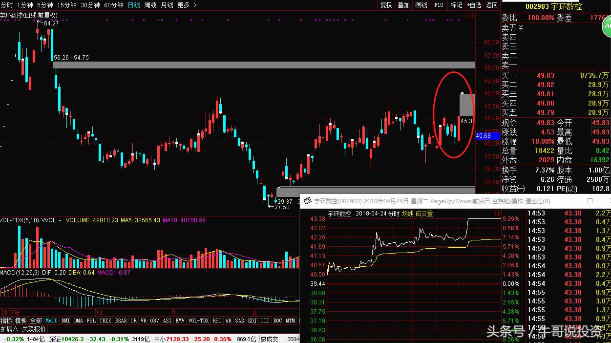Select the KDJ indicator tab

tap(252, 321)
